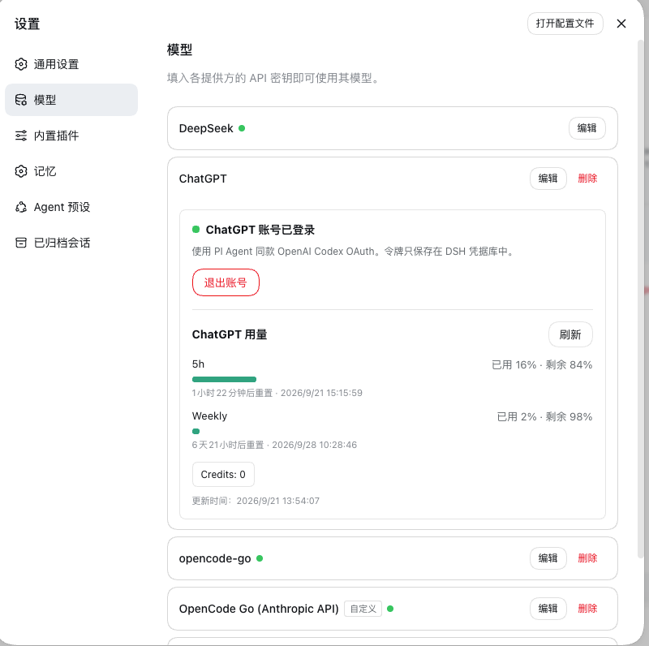The width and height of the screenshot is (649, 646).
Task: Click green dot beside ChatGPT 账号已登录
Action: (196, 230)
